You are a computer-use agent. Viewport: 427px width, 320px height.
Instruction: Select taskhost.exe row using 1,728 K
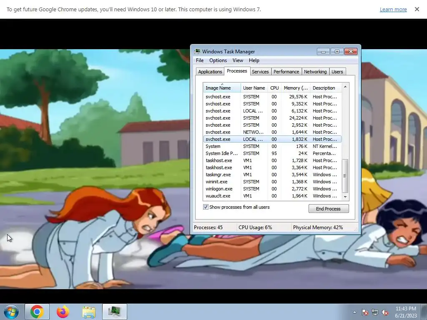(x=272, y=160)
